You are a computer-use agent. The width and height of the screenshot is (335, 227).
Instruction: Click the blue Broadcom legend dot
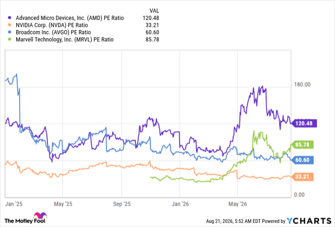[x=10, y=32]
